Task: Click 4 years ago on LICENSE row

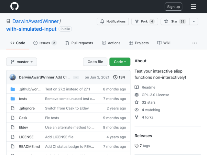Action: 116,137
